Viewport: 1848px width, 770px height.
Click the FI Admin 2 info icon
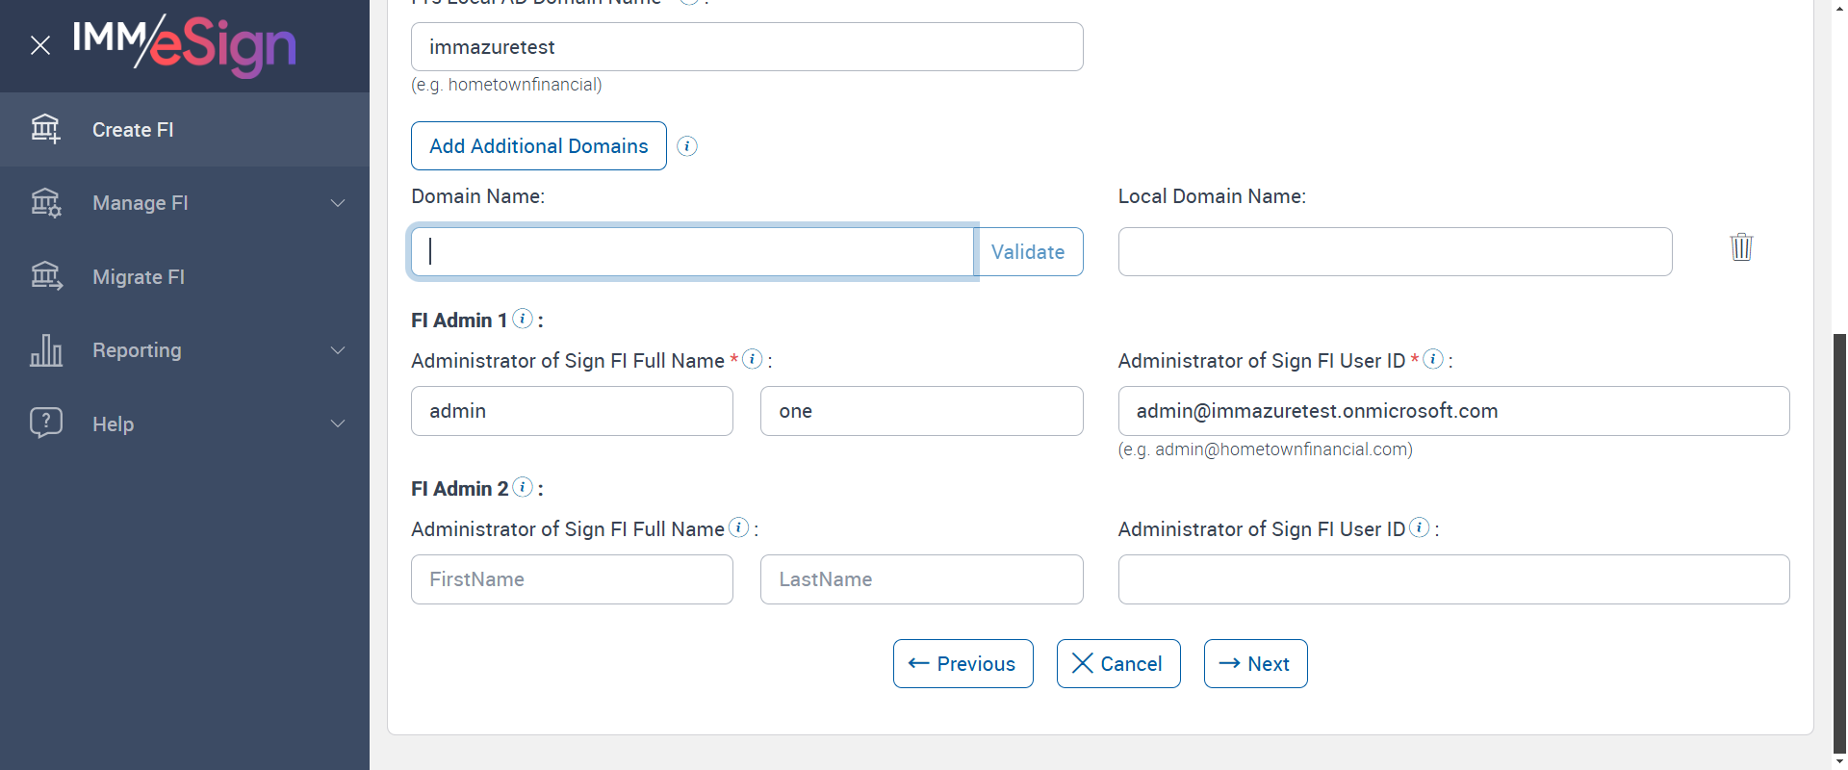coord(523,487)
